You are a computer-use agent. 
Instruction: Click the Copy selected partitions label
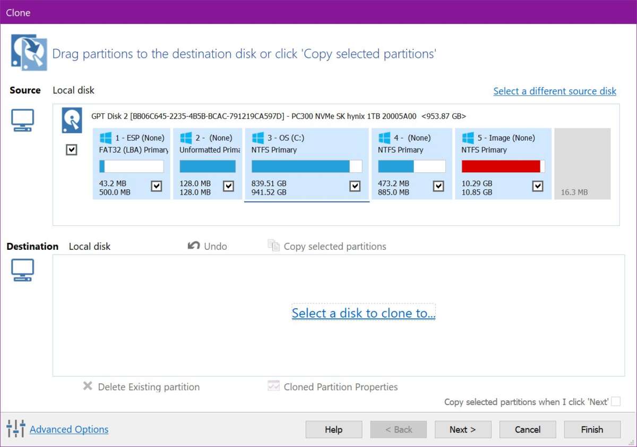335,246
